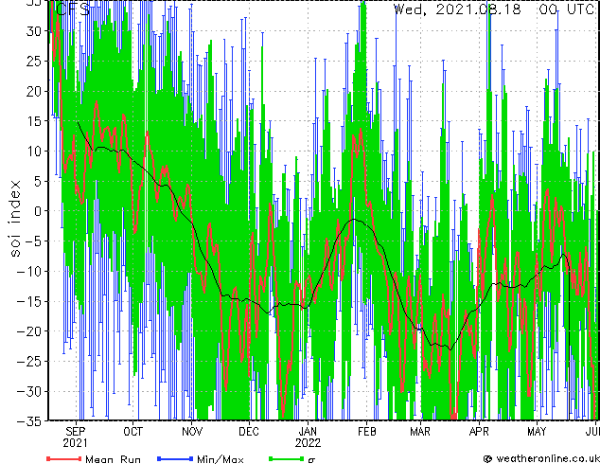Click the y-axis value '-30'
600x464 pixels.
pyautogui.click(x=29, y=391)
